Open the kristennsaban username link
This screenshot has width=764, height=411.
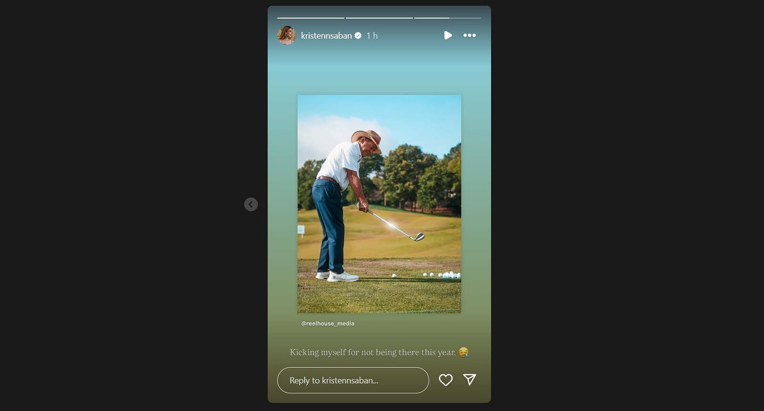[326, 35]
